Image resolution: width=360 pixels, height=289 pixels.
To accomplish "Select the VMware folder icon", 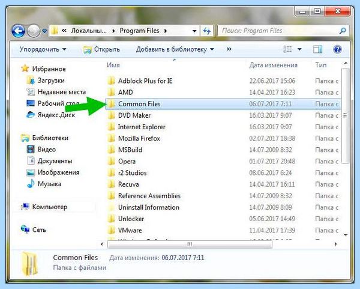I will coord(112,230).
